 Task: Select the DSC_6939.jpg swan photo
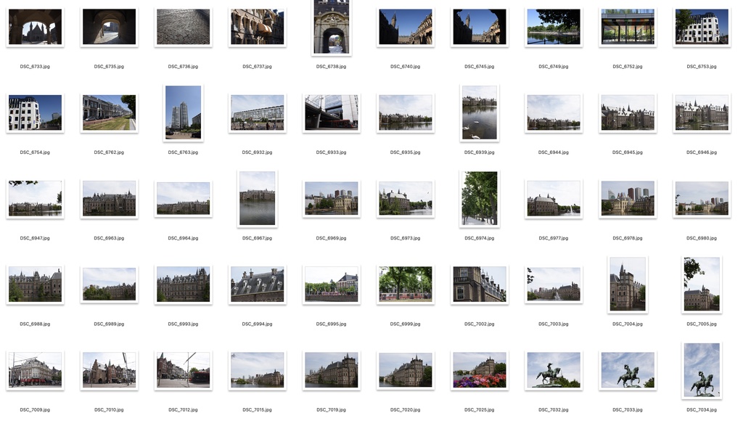[480, 113]
